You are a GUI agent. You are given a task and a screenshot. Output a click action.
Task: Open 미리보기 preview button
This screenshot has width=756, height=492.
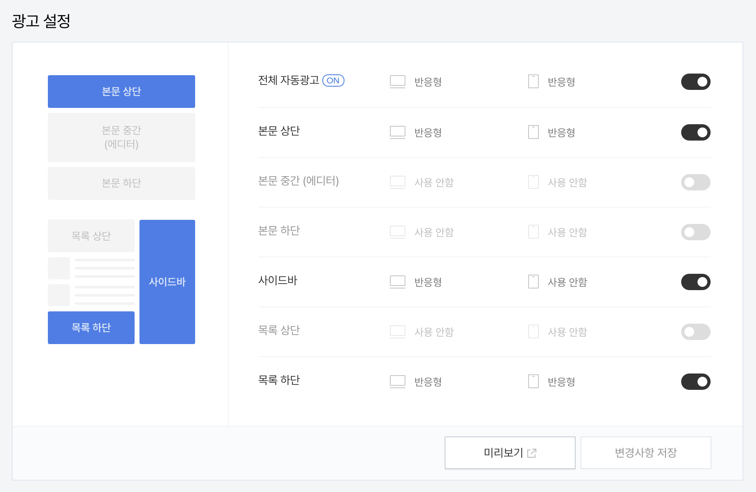(x=510, y=453)
